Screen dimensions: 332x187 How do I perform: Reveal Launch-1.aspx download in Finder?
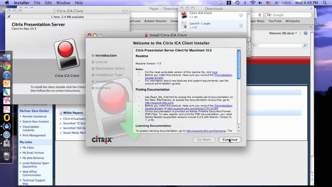[241, 25]
